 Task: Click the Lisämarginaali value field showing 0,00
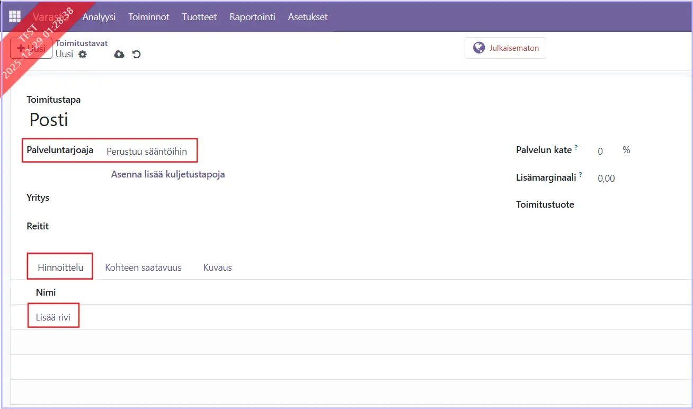point(606,179)
